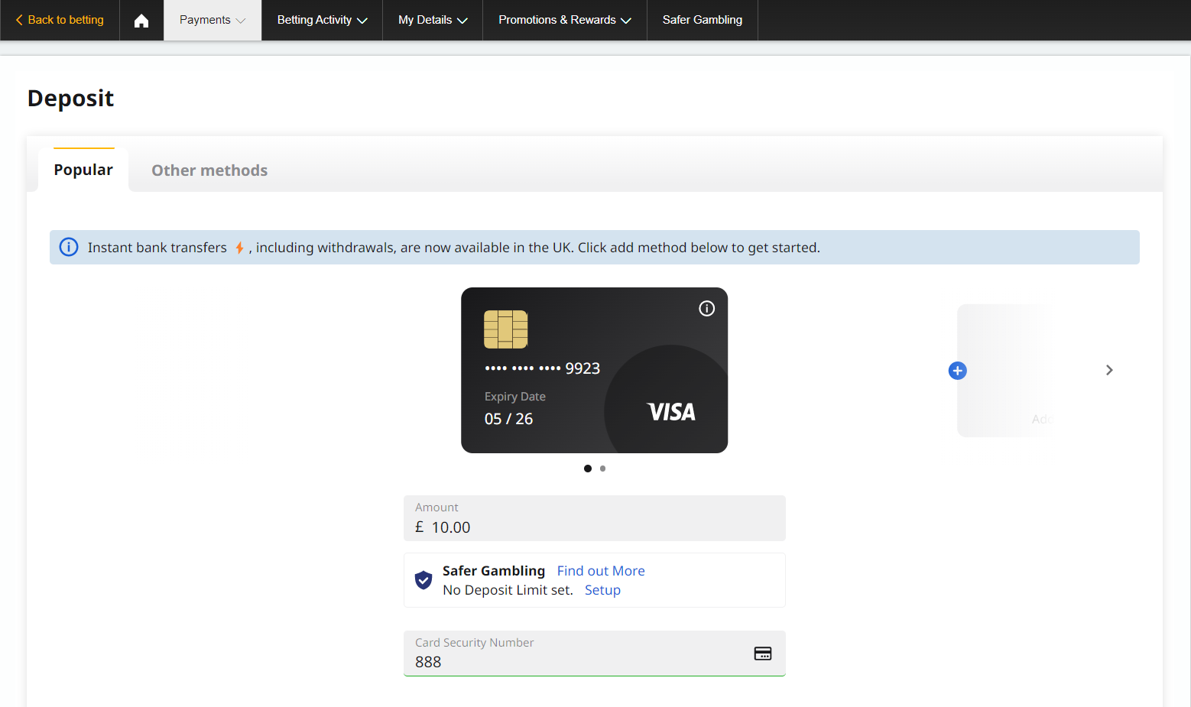This screenshot has height=707, width=1191.
Task: Click the blue info icon in banner
Action: point(69,247)
